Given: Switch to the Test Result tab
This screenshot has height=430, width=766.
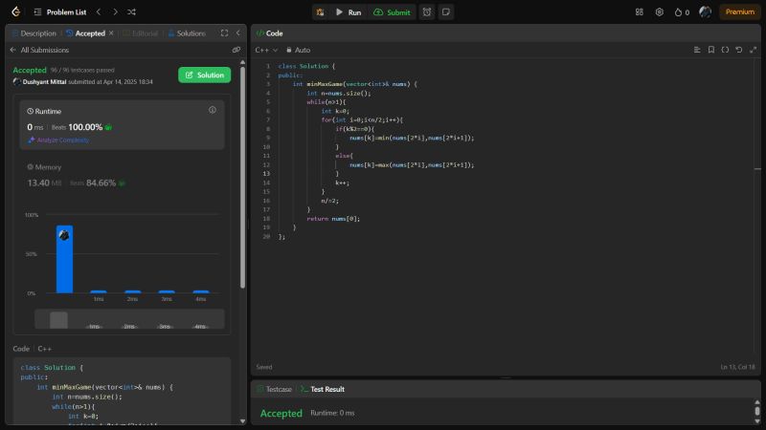Looking at the screenshot, I should point(323,389).
